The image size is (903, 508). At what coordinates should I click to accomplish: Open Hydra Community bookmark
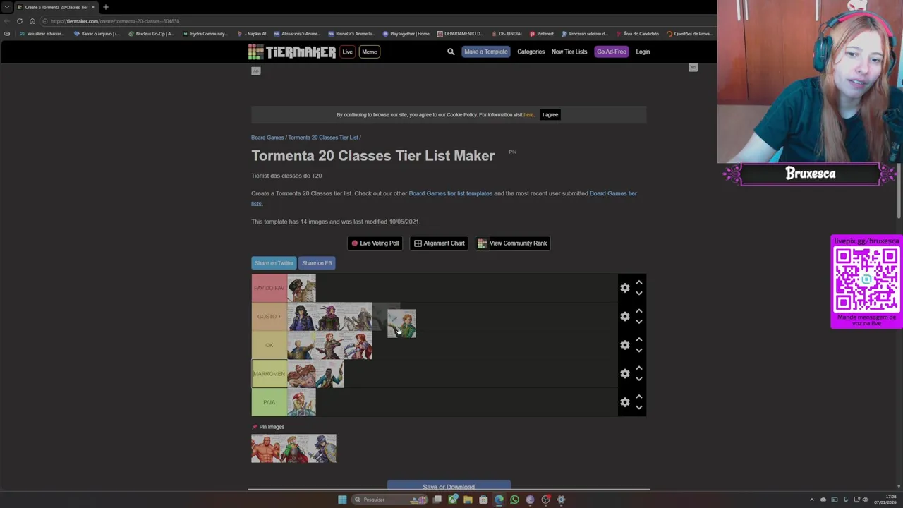pyautogui.click(x=205, y=34)
